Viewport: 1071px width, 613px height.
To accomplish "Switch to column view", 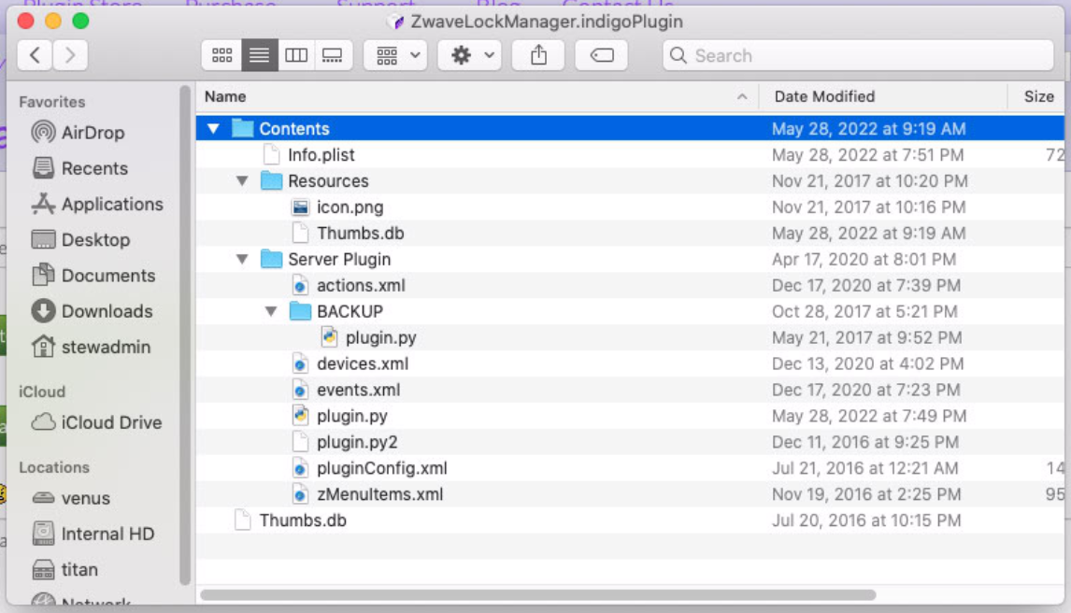I will click(x=295, y=55).
